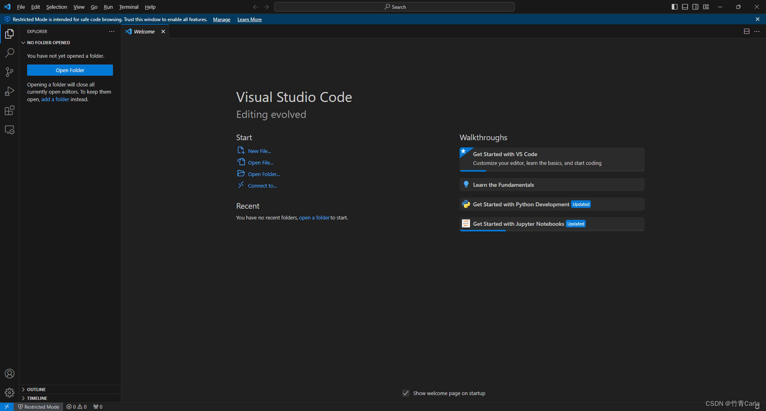
Task: Select the Welcome tab
Action: (x=144, y=31)
